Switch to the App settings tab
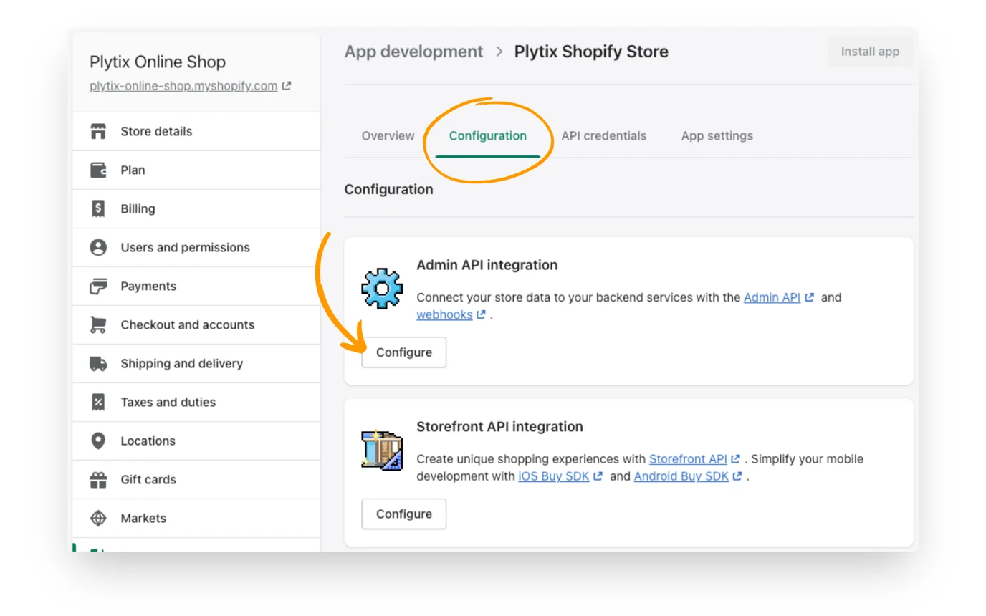This screenshot has height=616, width=986. pyautogui.click(x=717, y=135)
